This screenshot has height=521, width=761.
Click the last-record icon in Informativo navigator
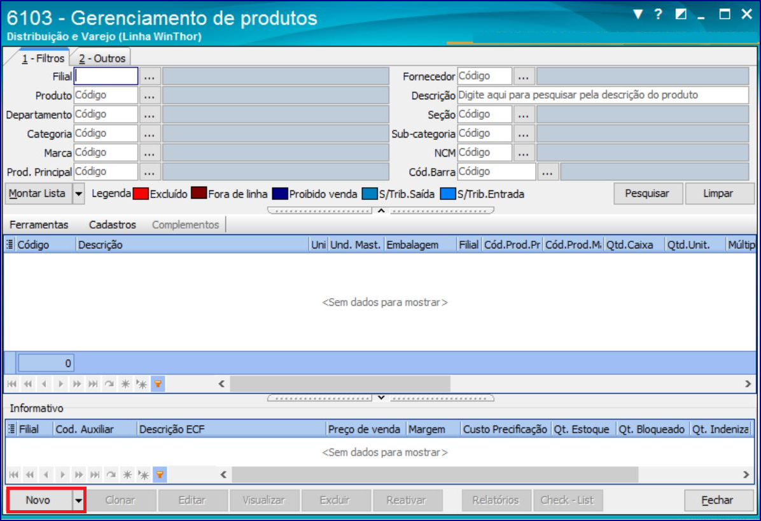pyautogui.click(x=95, y=475)
